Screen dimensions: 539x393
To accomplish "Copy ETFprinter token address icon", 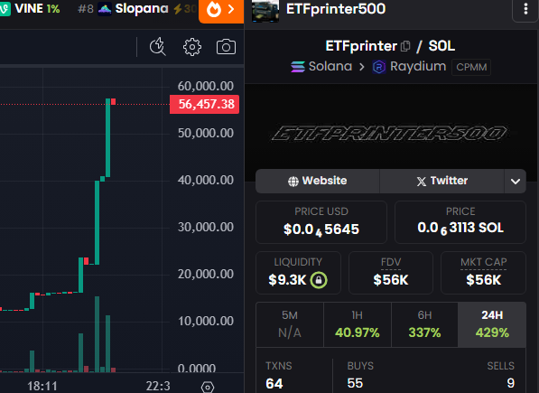I will (x=405, y=46).
